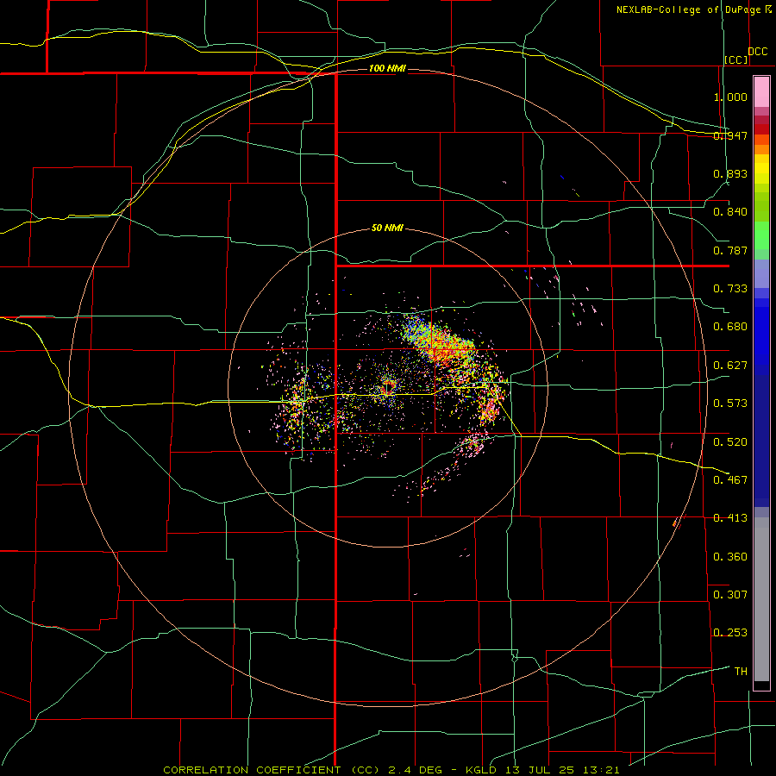Pick the bright green color bar segment
The image size is (776, 776).
tap(761, 235)
